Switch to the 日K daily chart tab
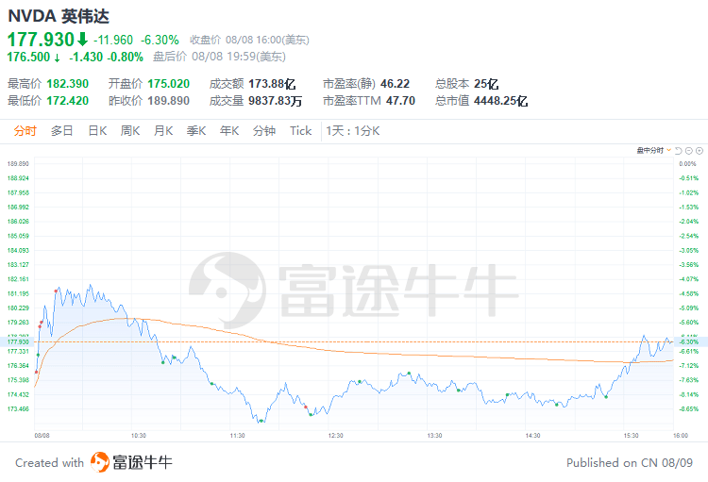 click(x=97, y=131)
